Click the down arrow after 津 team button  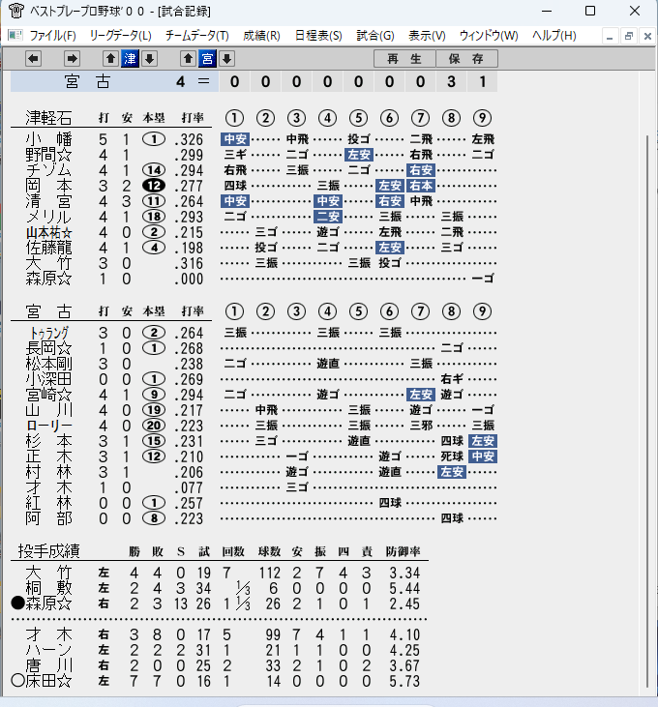pos(149,59)
